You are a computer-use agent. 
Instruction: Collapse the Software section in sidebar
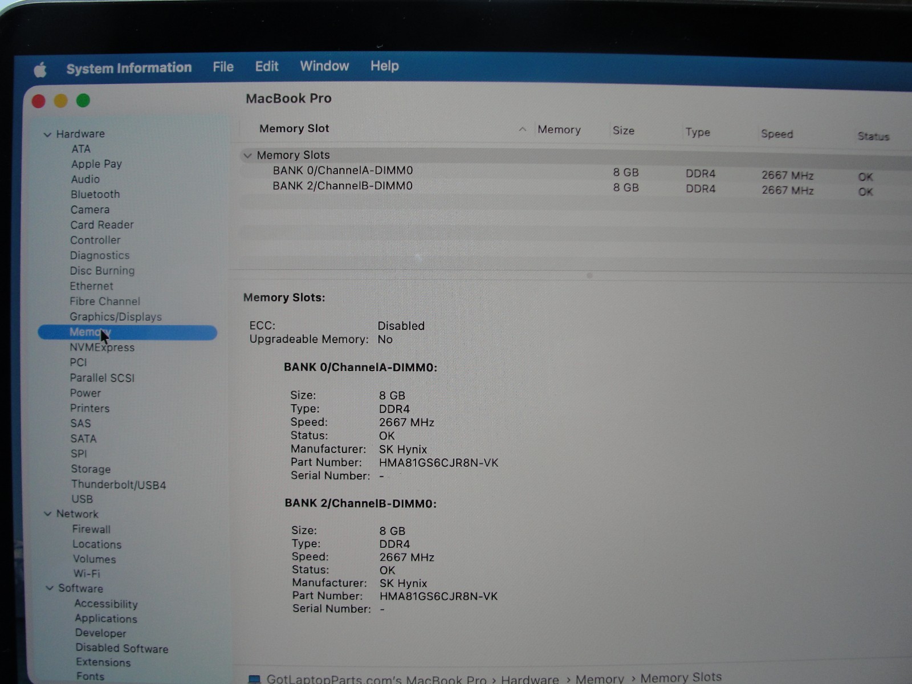[50, 588]
